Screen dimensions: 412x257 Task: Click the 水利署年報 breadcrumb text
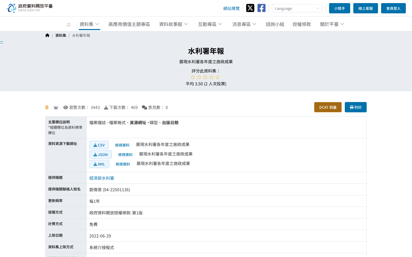point(81,35)
